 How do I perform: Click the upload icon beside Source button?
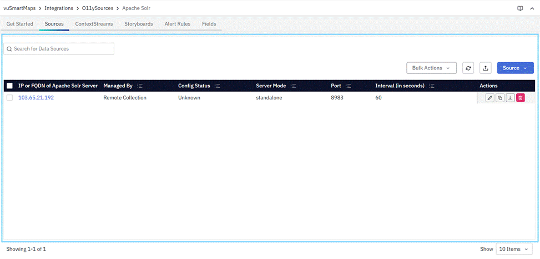(486, 68)
